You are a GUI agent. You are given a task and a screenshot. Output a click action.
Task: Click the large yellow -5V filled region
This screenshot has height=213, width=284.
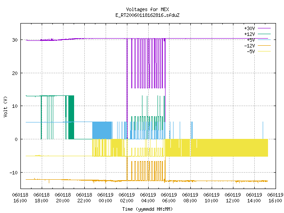coord(232,148)
